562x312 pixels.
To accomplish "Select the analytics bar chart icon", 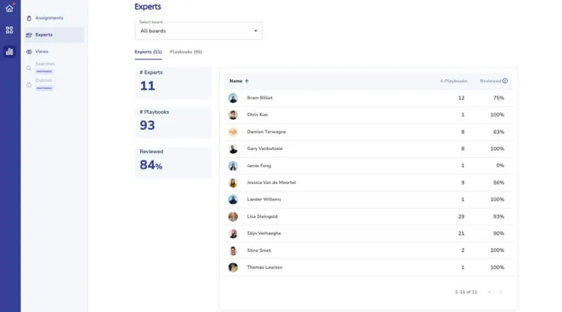I will (9, 52).
